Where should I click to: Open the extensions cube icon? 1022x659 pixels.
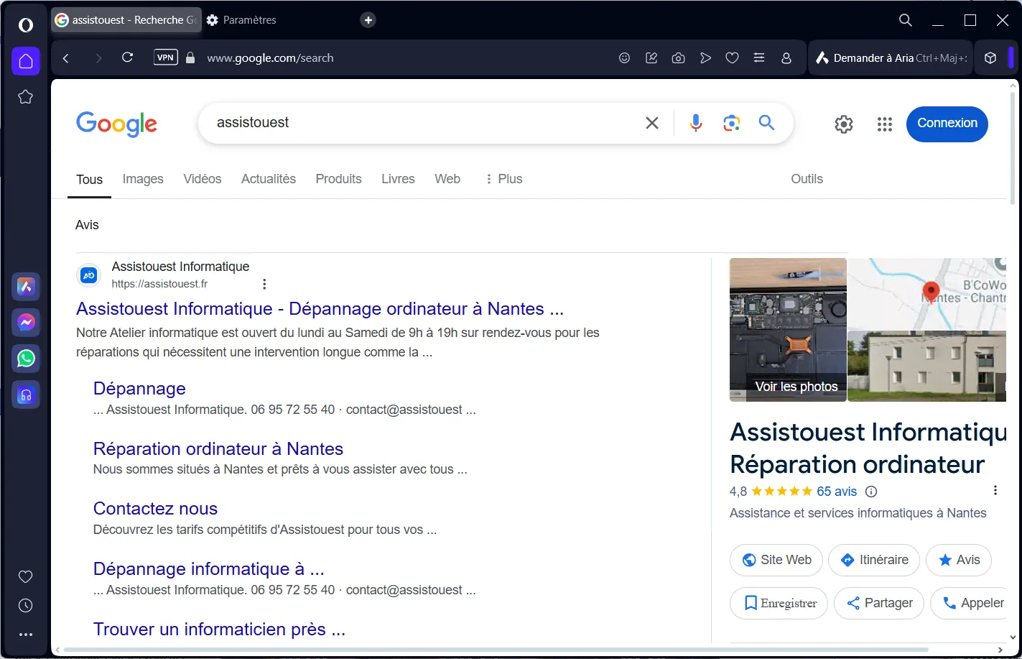[990, 58]
